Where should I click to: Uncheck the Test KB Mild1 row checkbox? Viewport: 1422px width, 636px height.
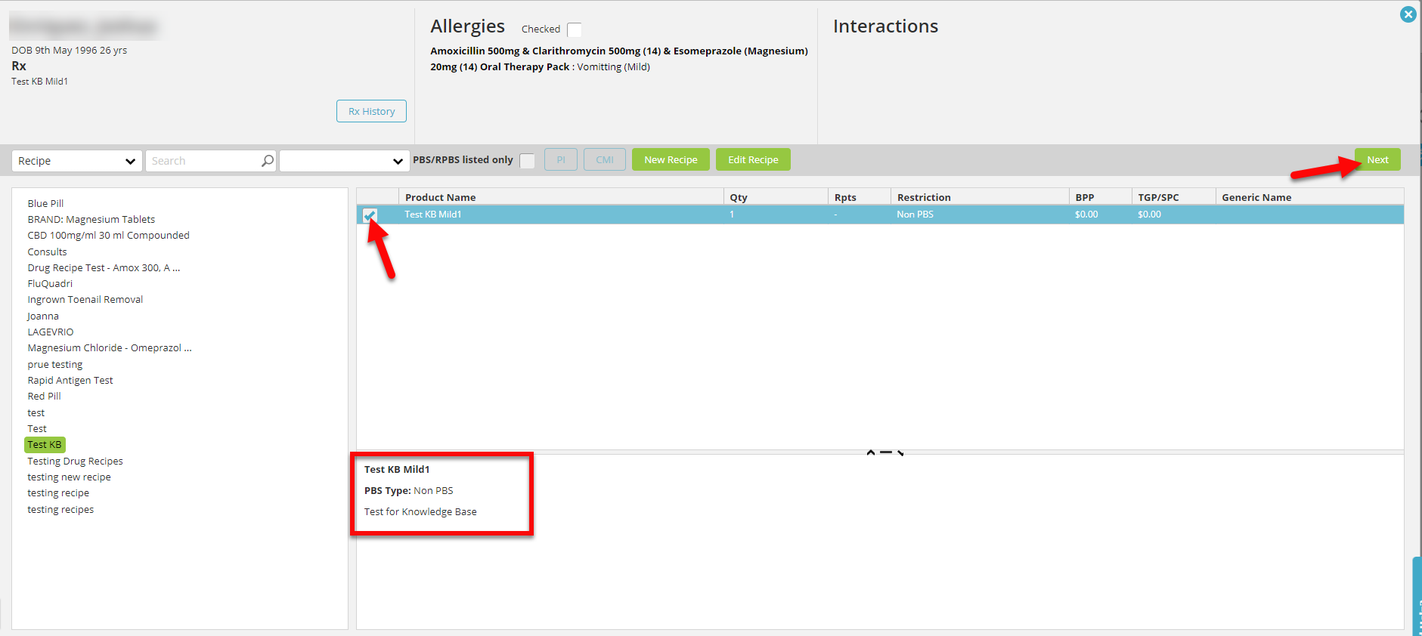pyautogui.click(x=370, y=215)
